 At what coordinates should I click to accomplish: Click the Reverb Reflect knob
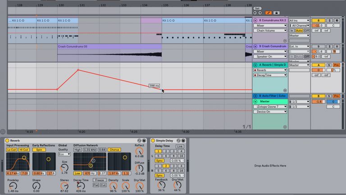(139, 151)
